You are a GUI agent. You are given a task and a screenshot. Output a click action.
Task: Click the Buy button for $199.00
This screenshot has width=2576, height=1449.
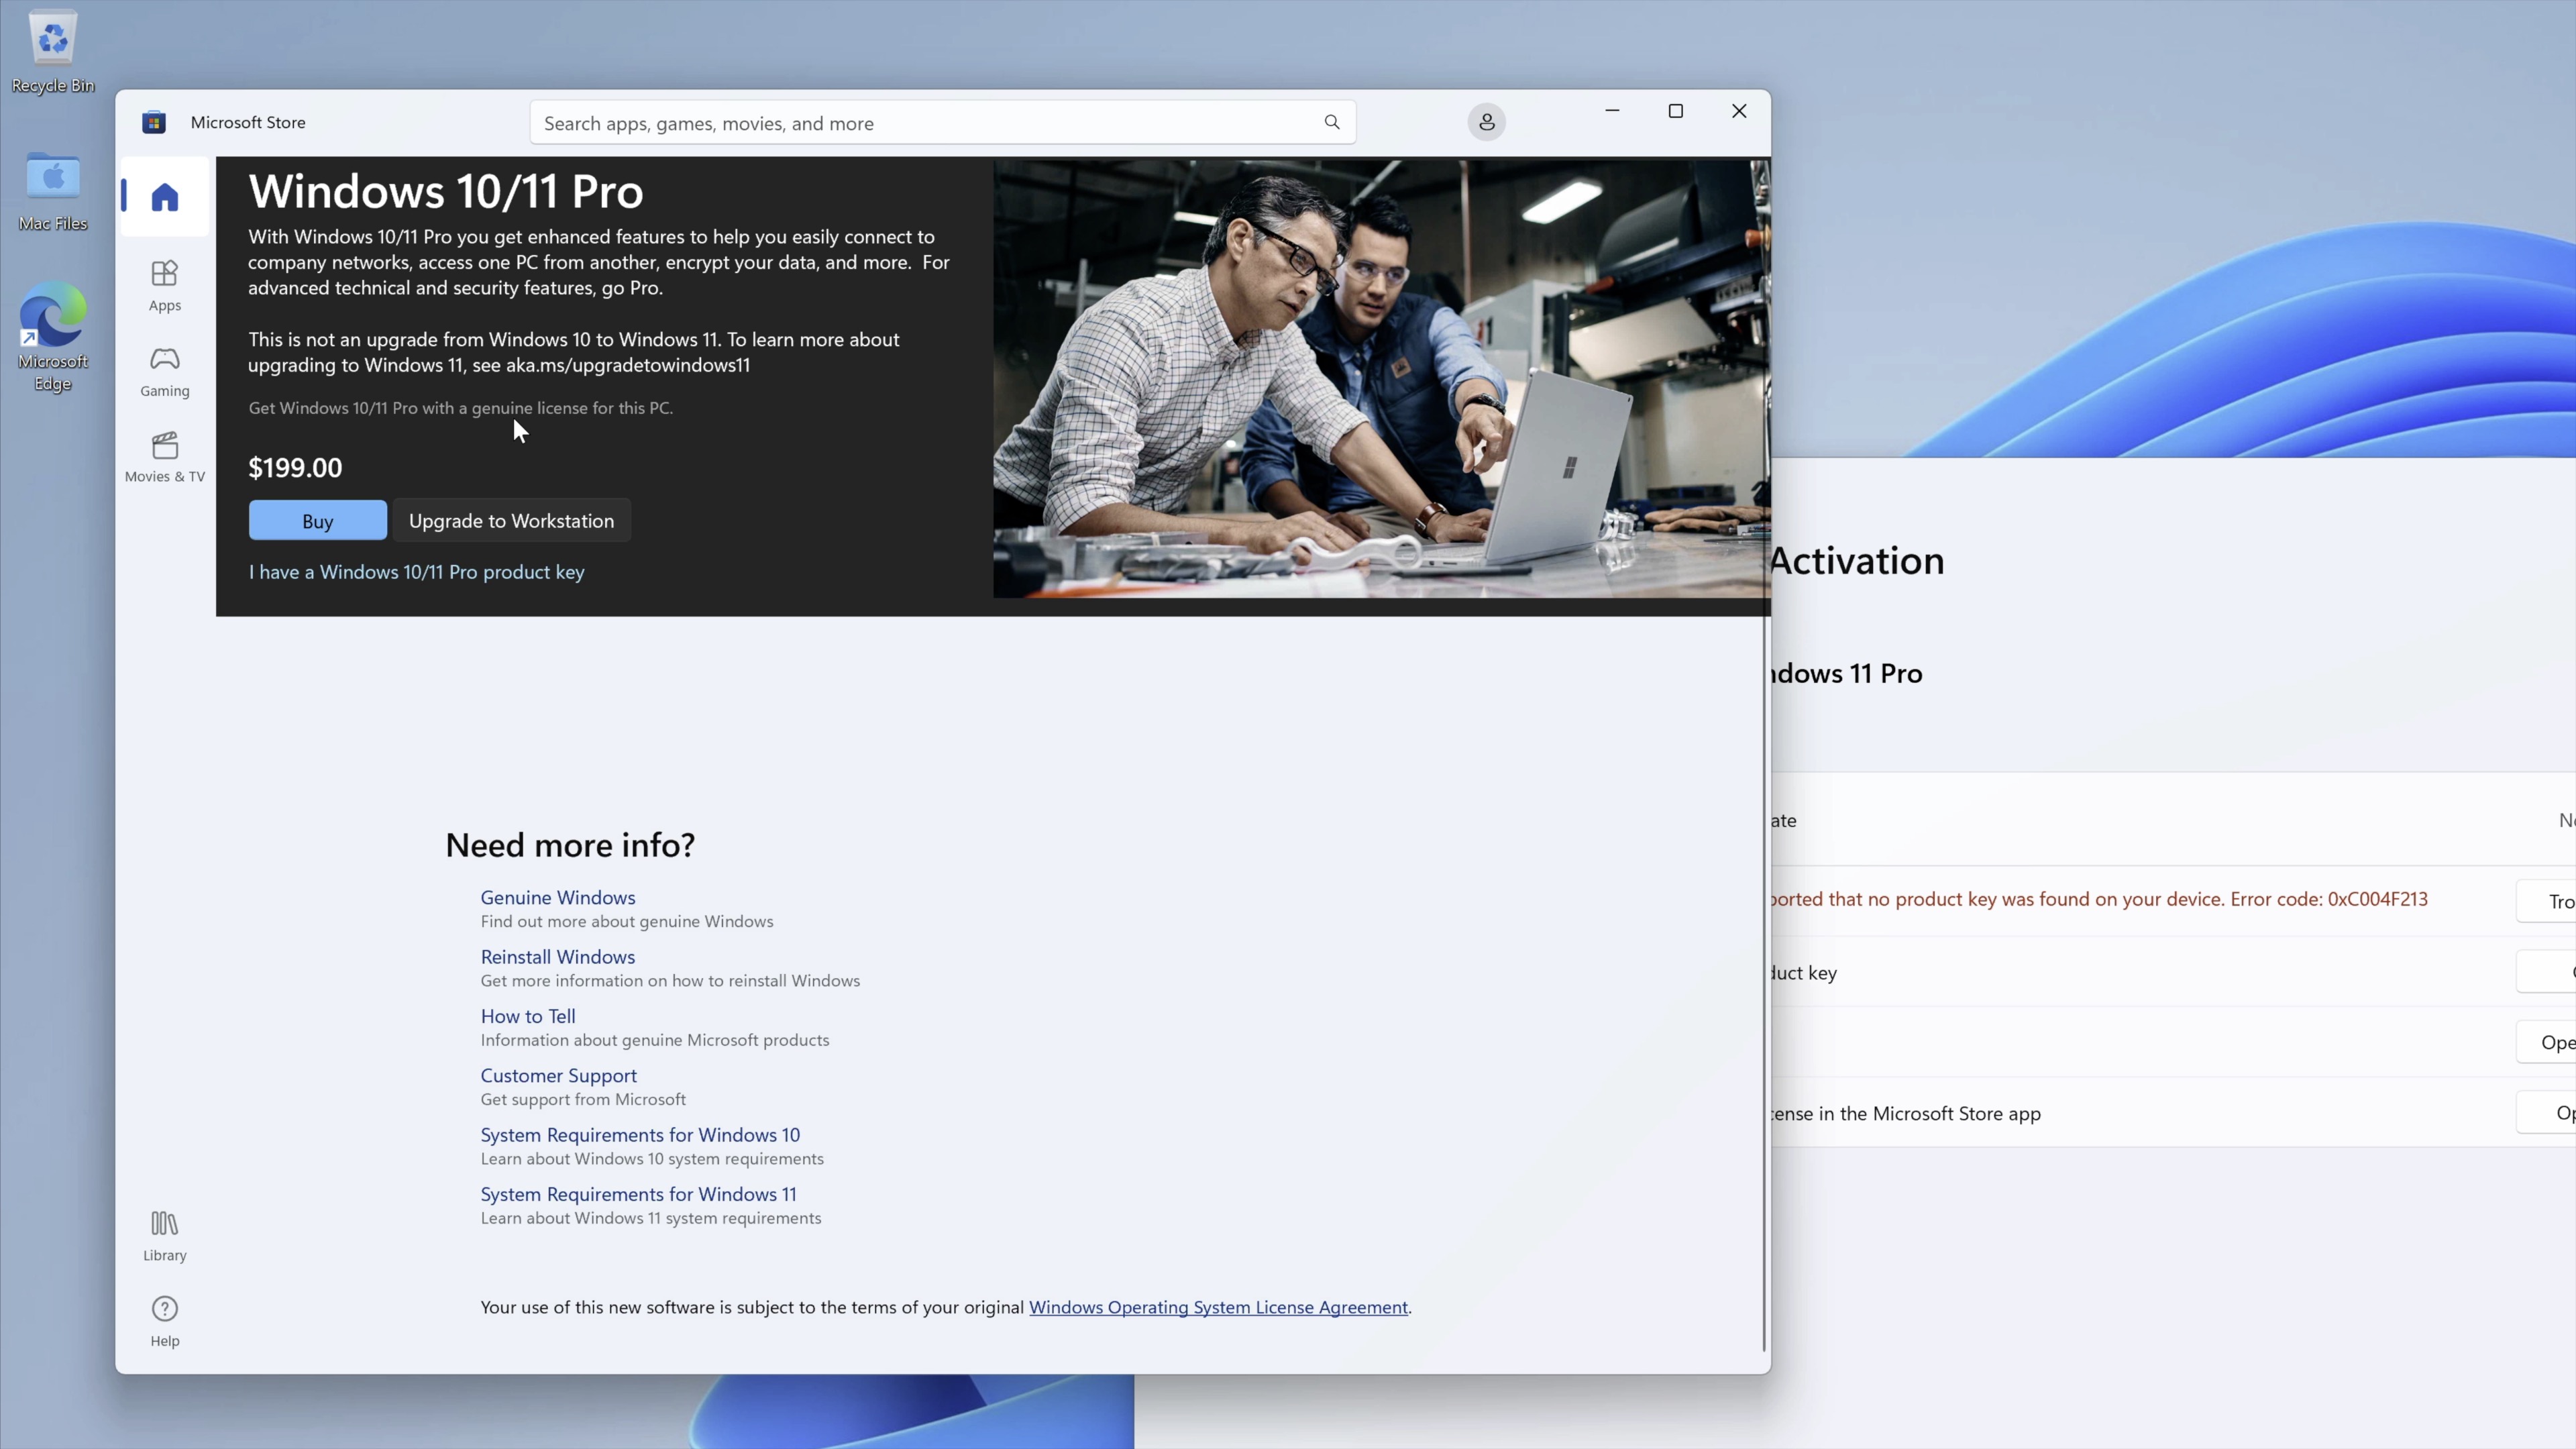317,520
